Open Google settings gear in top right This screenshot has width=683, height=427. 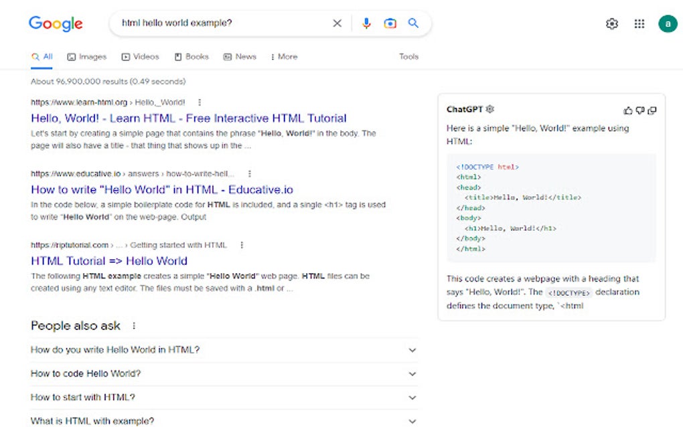click(611, 24)
